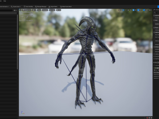Click the Make Static Mesh button
Image resolution: width=159 pixels, height=119 pixels.
pos(66,7)
